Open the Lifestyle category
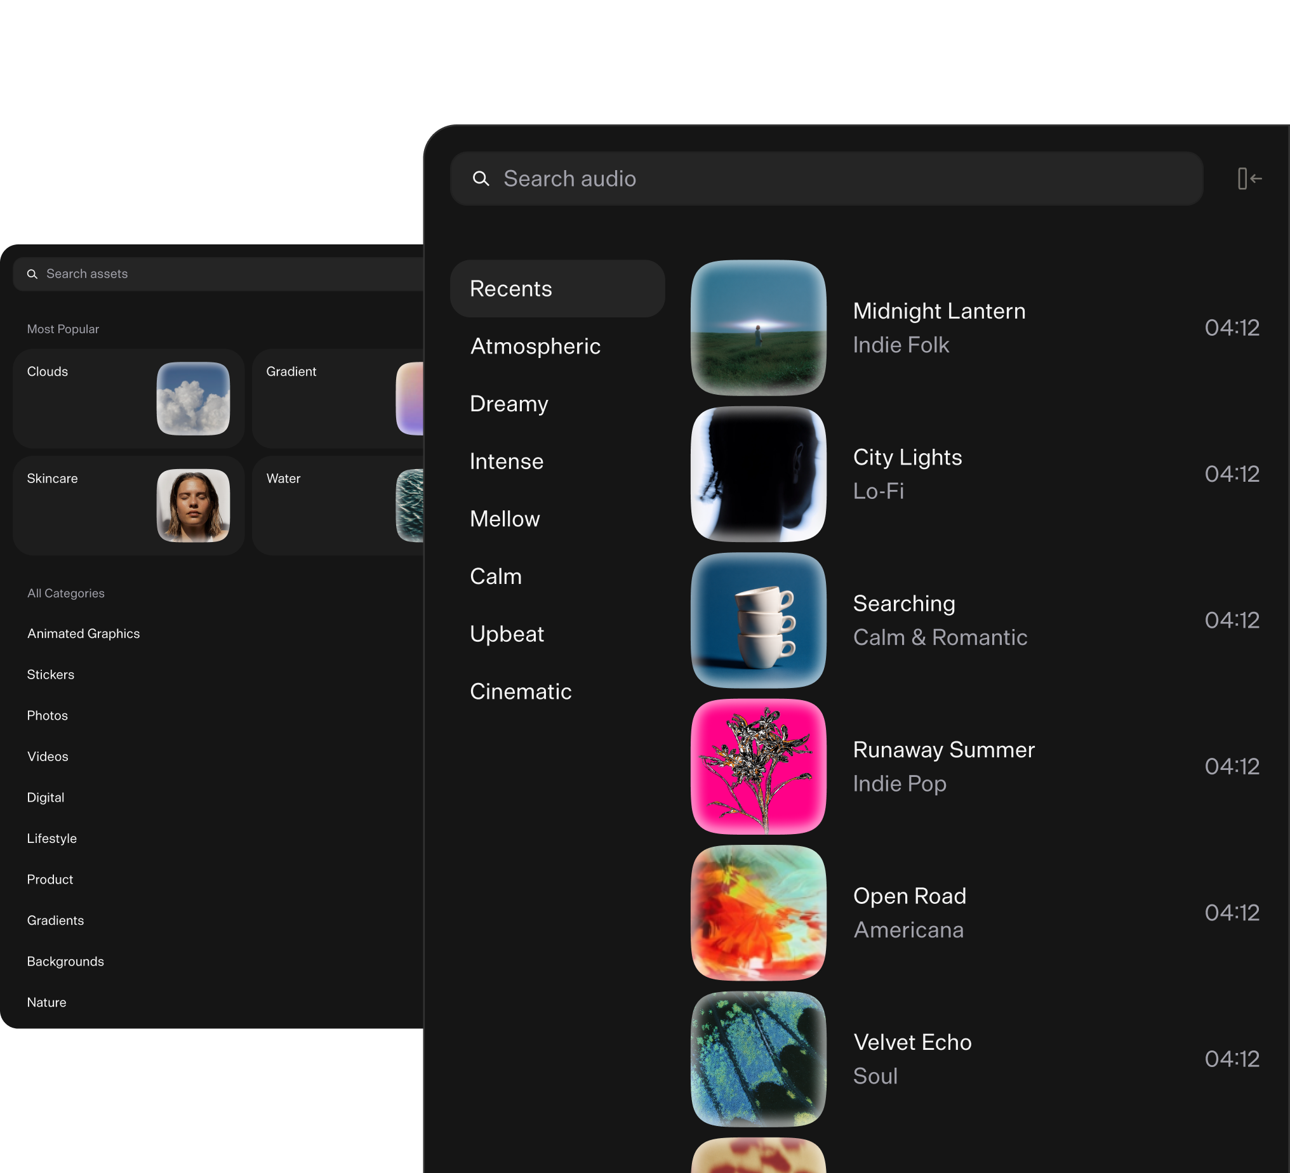The height and width of the screenshot is (1173, 1290). pyautogui.click(x=52, y=838)
